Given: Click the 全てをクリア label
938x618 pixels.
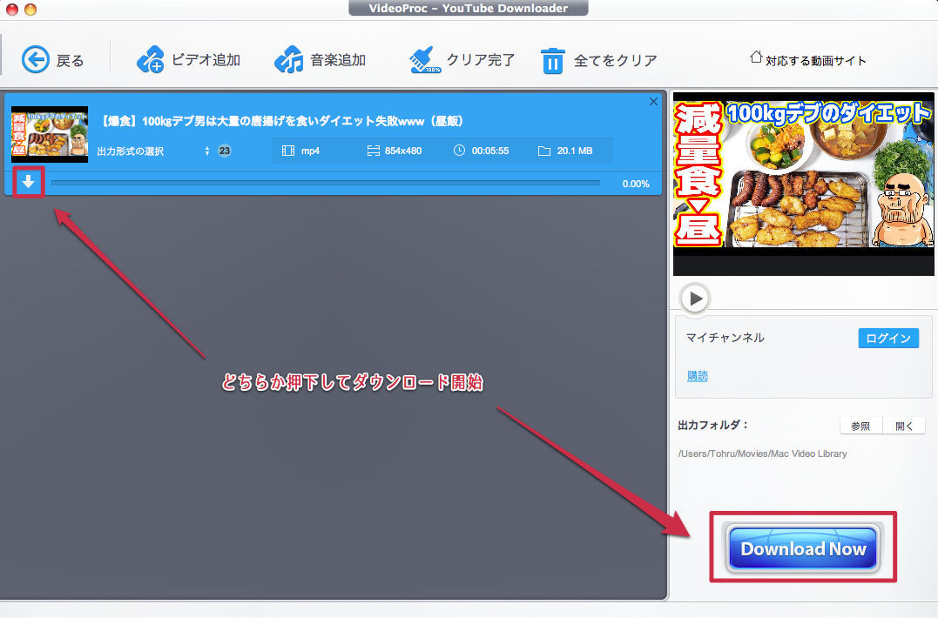Looking at the screenshot, I should (x=616, y=60).
